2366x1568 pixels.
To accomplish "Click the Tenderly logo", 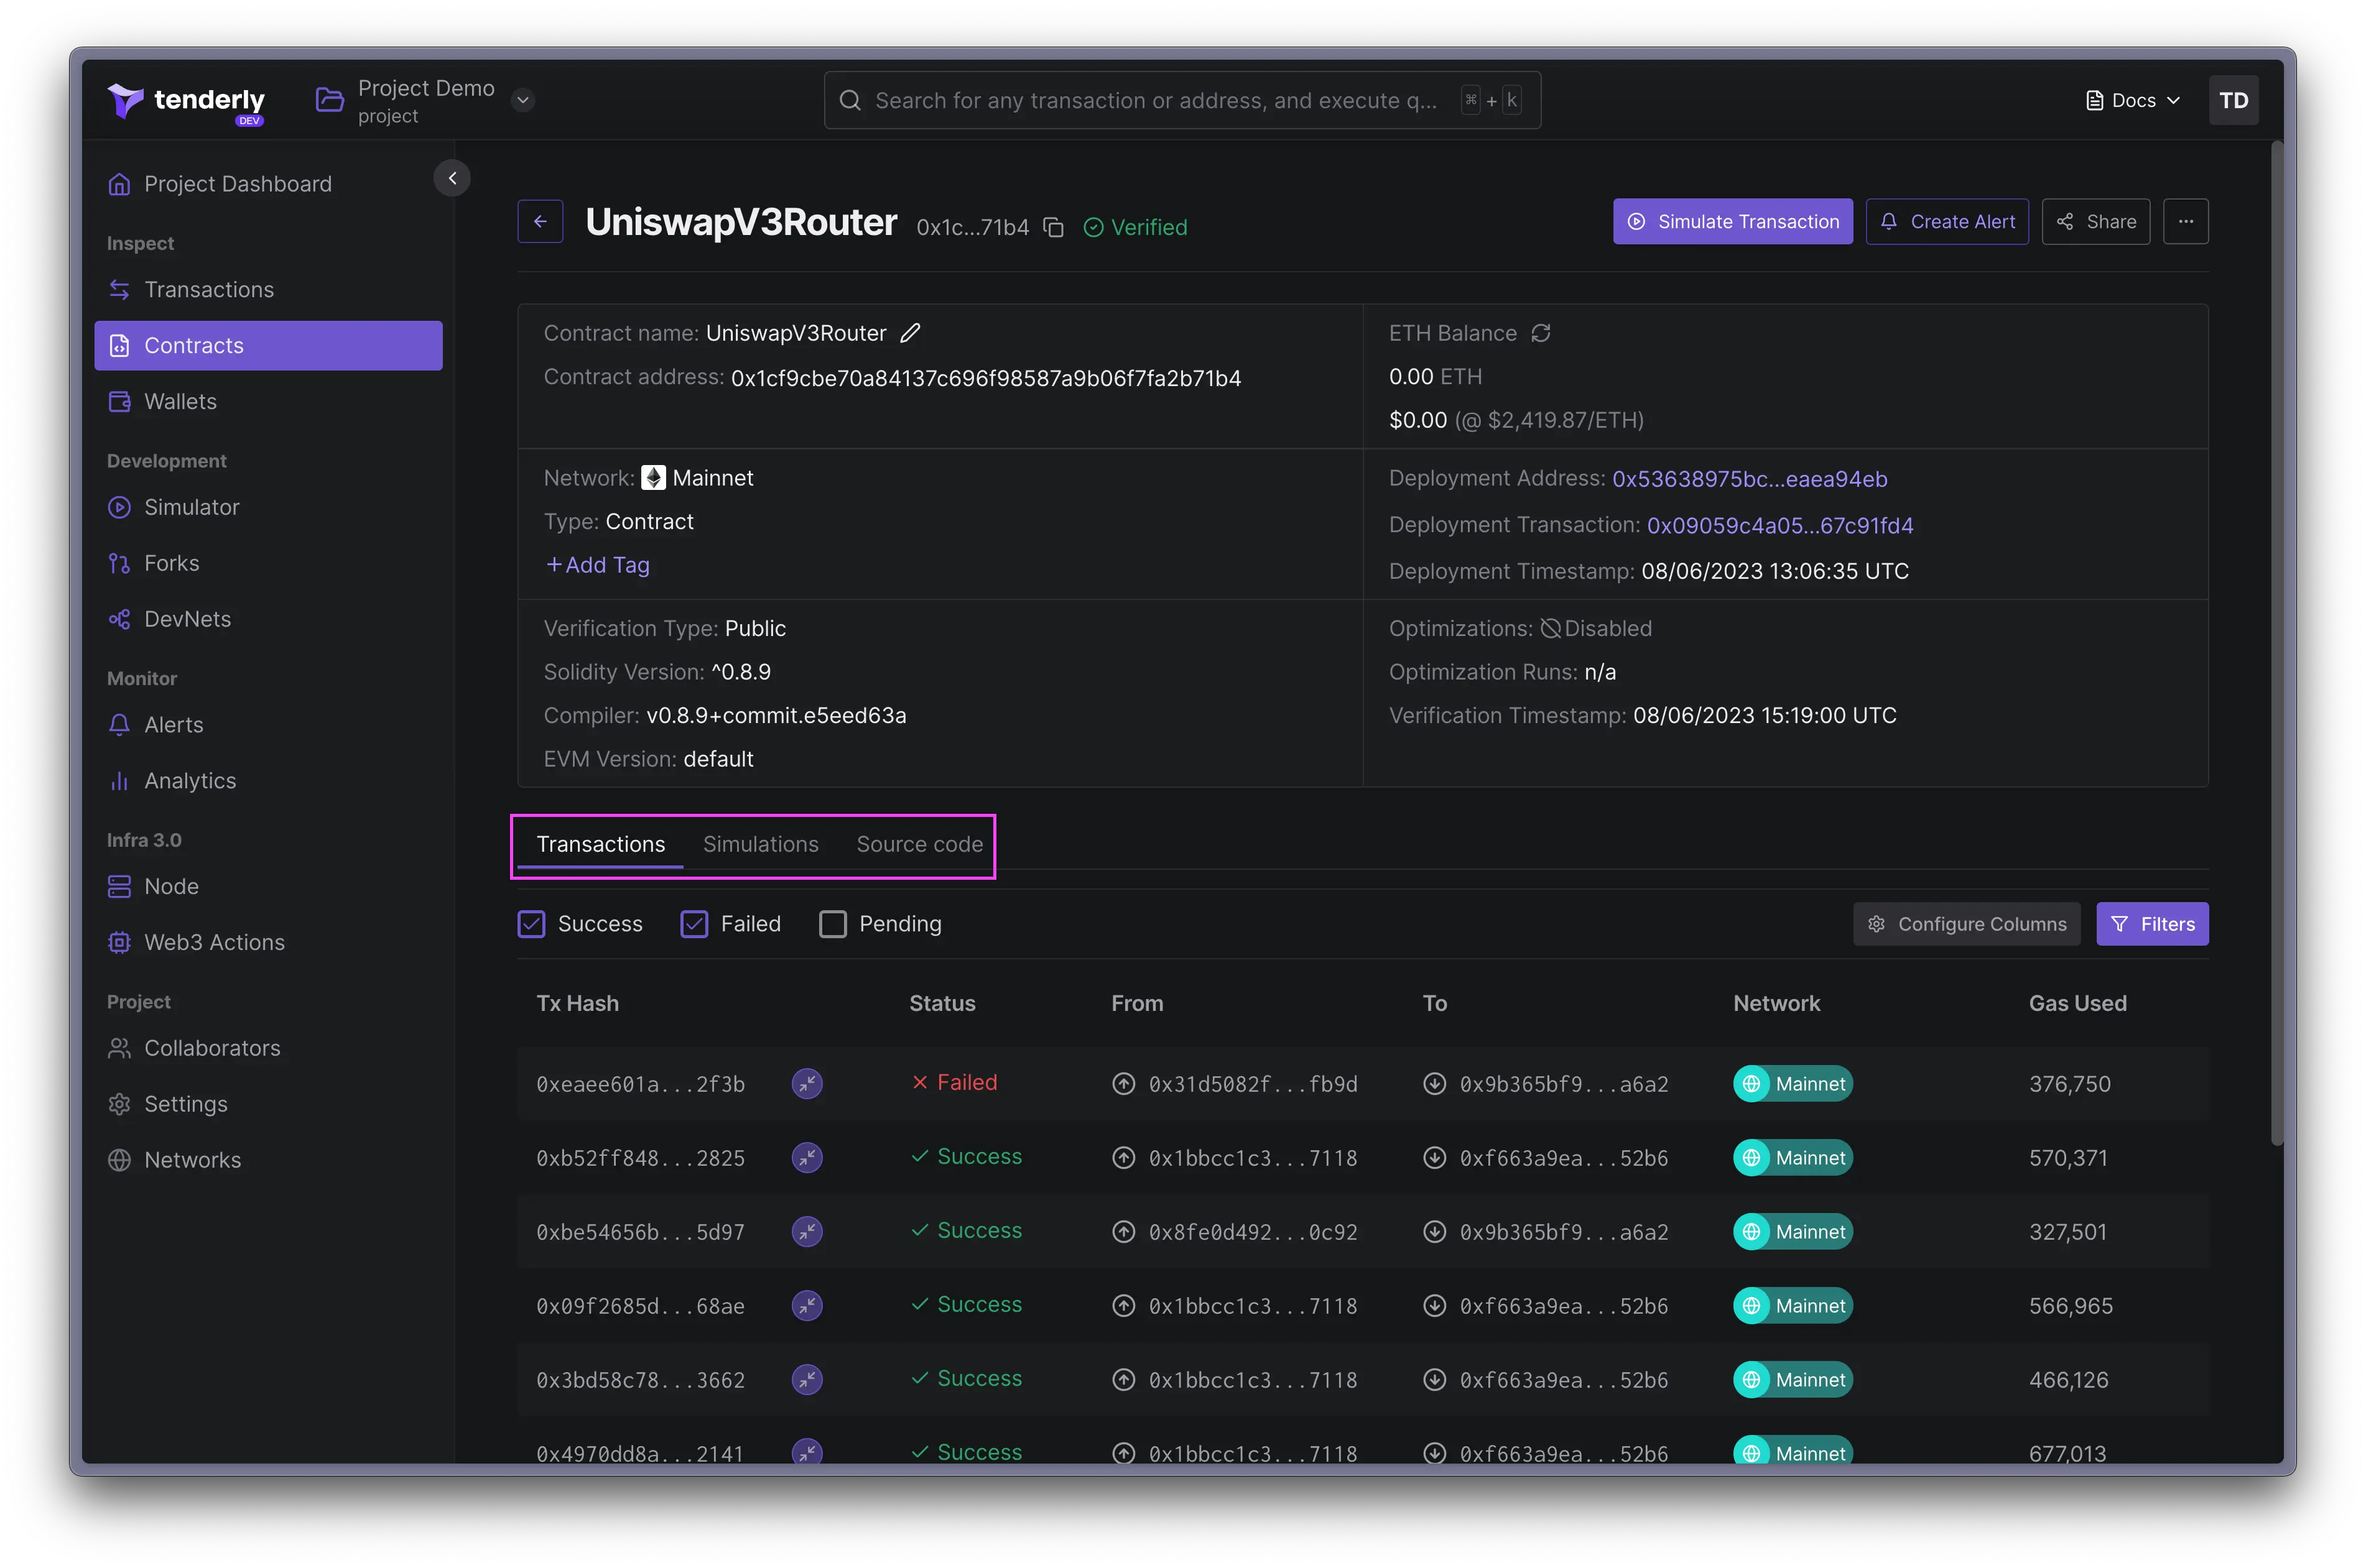I will coord(186,100).
